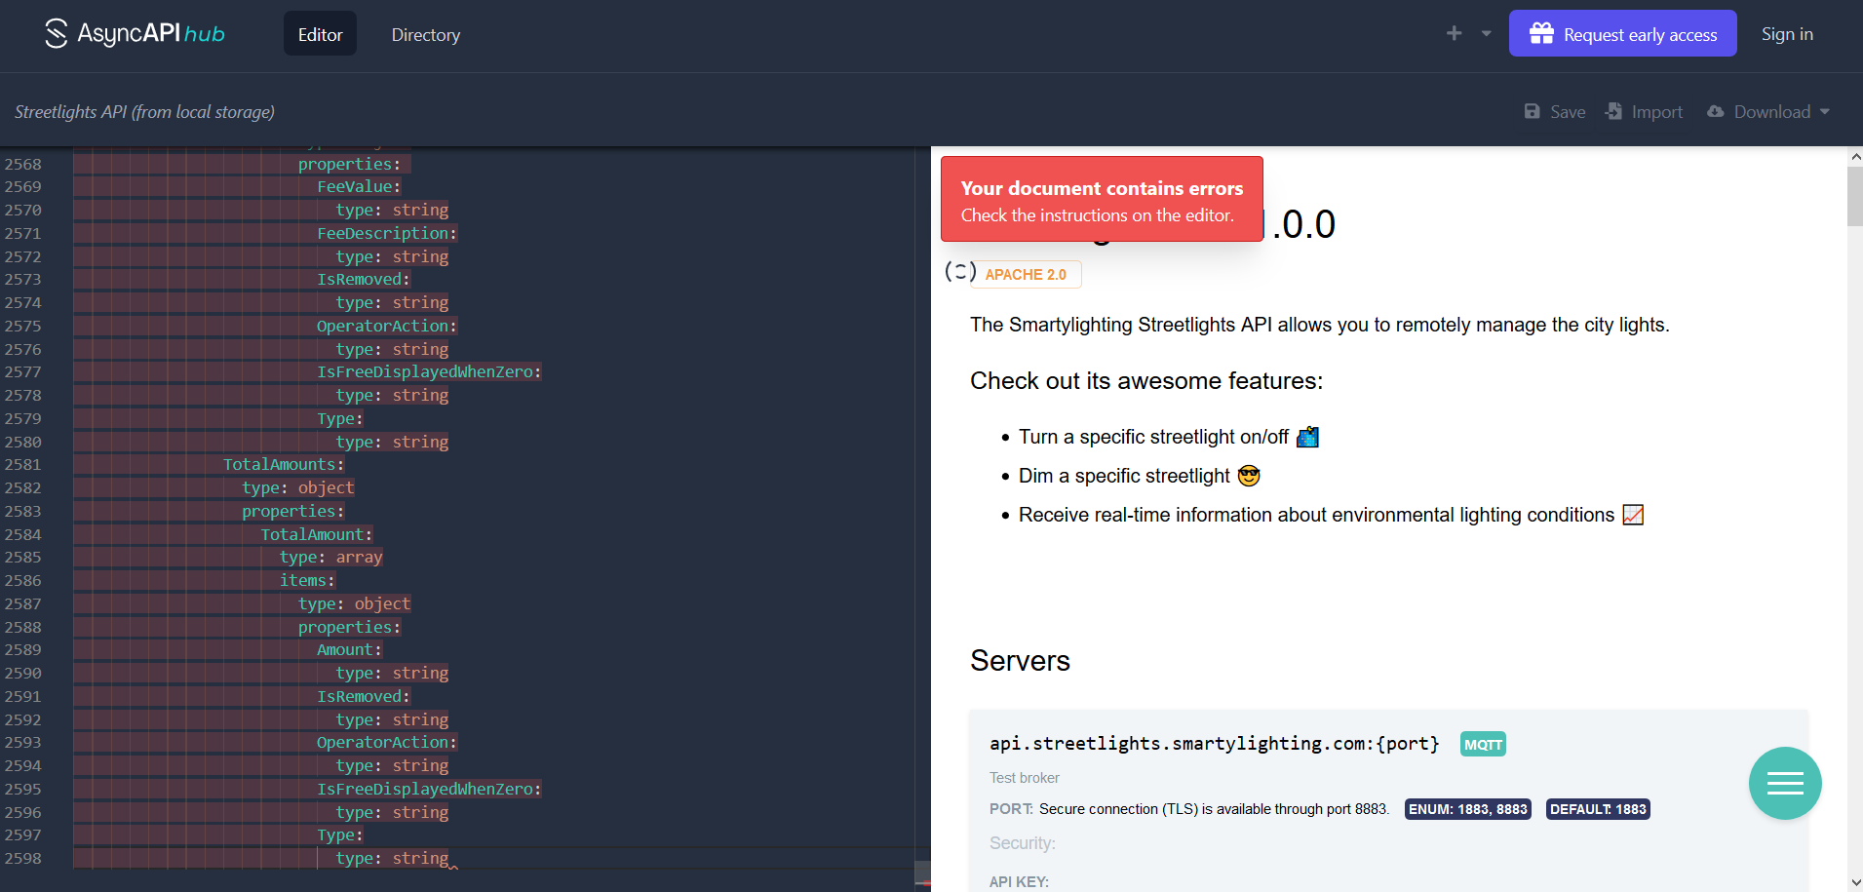
Task: Click the error notification banner
Action: pos(1102,199)
